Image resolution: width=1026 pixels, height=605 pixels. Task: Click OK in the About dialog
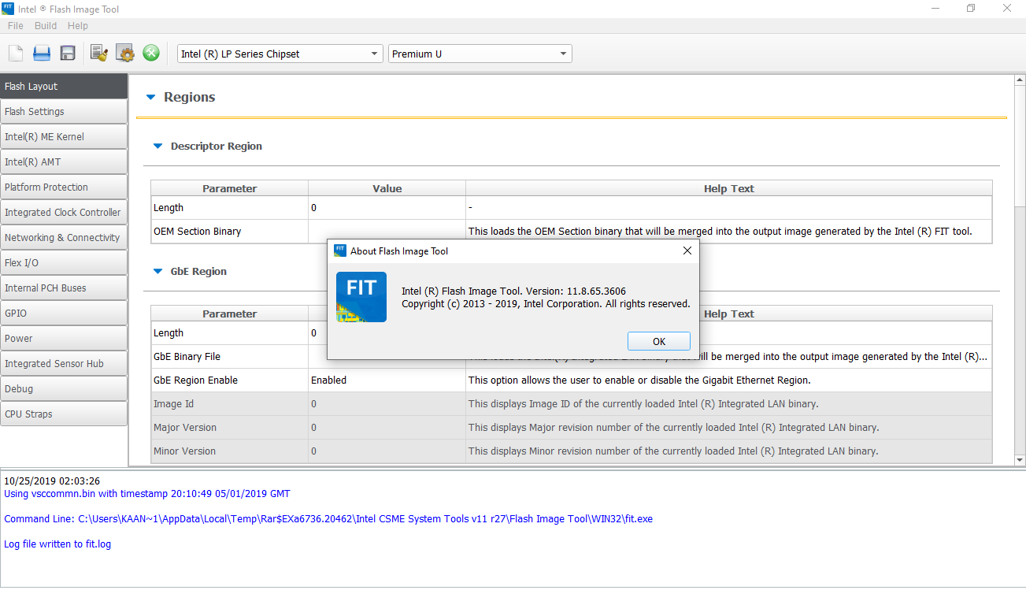pyautogui.click(x=659, y=341)
